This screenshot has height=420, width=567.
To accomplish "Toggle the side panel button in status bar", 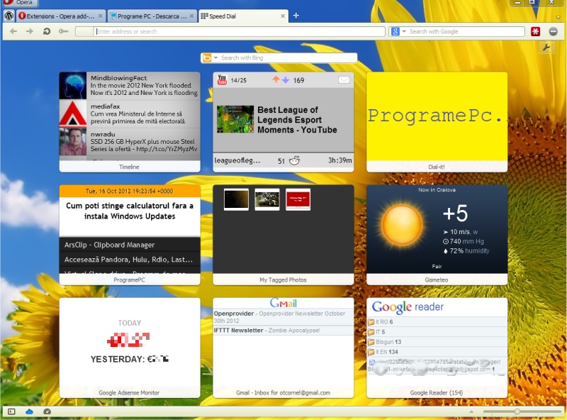I will [11, 411].
